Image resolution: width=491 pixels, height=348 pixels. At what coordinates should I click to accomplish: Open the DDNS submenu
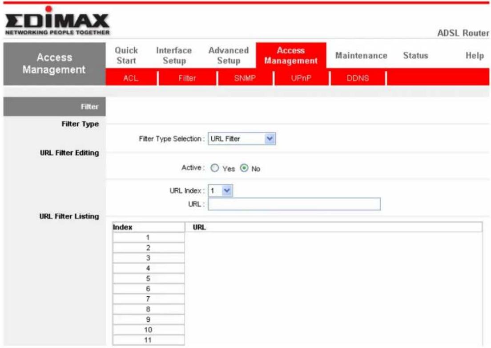[x=358, y=78]
